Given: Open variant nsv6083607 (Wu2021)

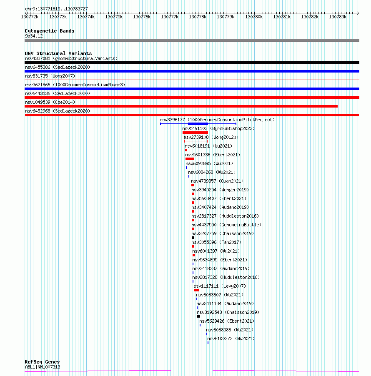Looking at the screenshot, I should click(x=220, y=295).
